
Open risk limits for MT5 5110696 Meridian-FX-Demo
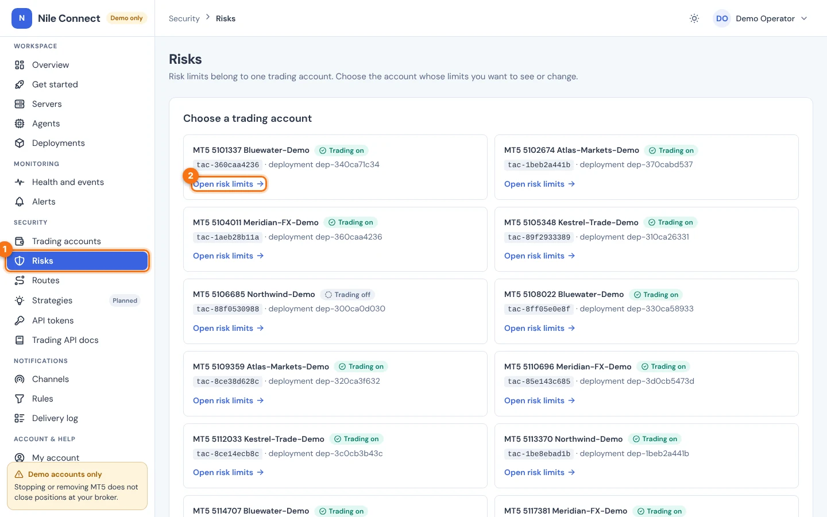tap(540, 400)
